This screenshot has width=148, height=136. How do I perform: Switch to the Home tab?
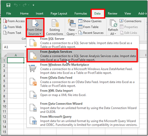[x=24, y=13]
